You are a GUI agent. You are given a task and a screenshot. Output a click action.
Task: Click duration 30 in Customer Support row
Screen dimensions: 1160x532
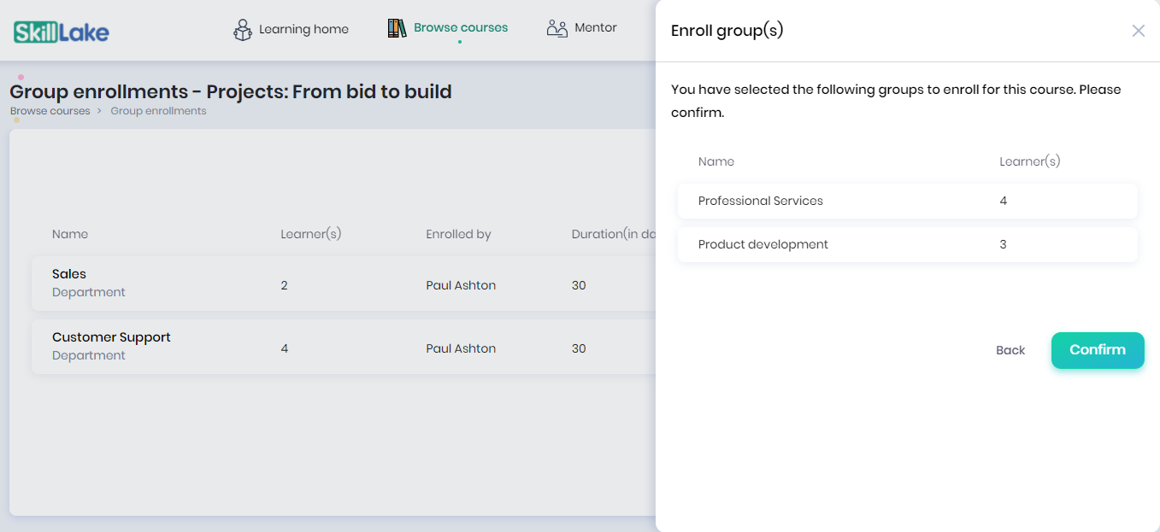[579, 348]
